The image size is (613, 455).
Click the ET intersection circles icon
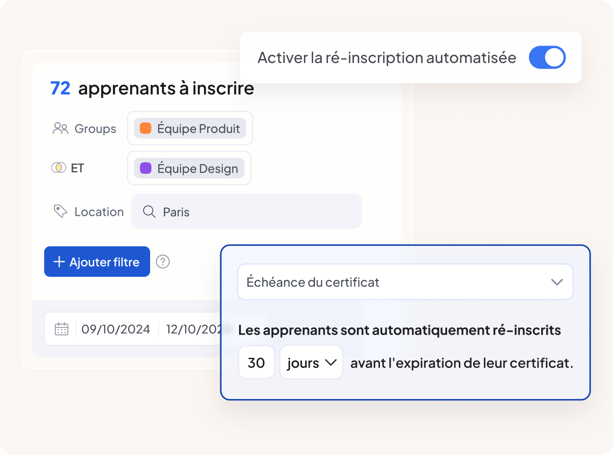click(x=59, y=168)
